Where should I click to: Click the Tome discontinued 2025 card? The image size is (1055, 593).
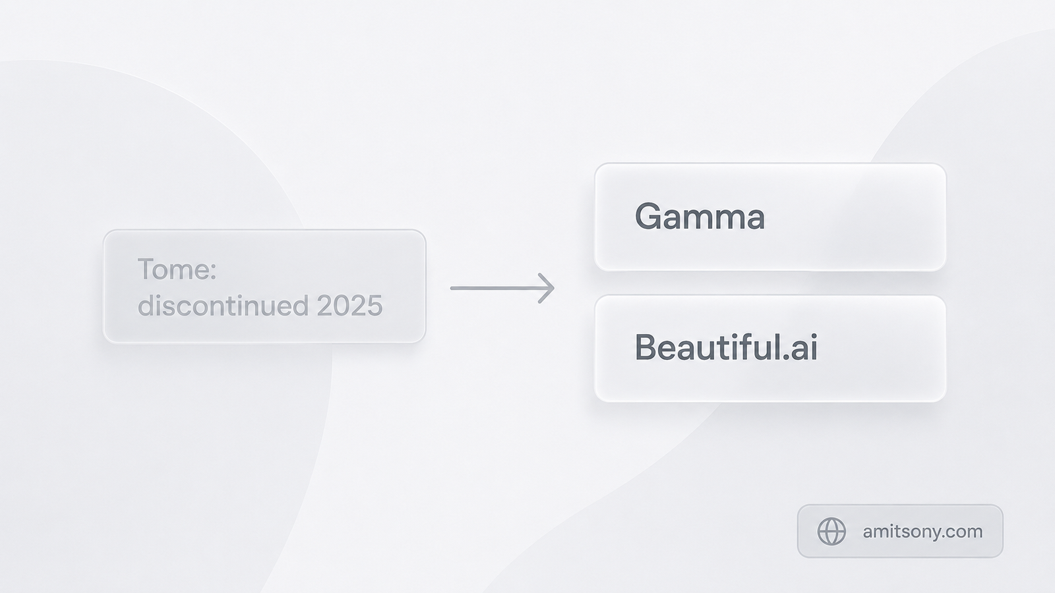[x=264, y=286]
